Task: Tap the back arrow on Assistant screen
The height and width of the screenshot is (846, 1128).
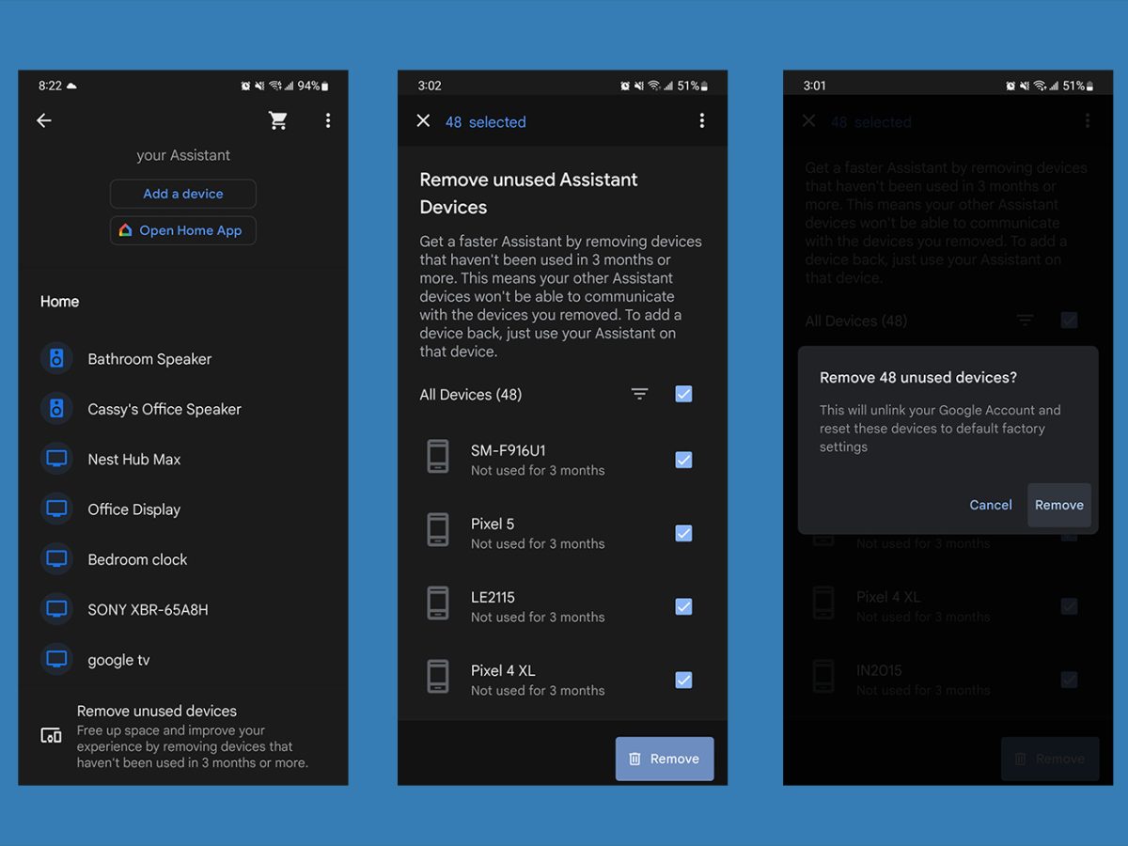Action: (44, 120)
